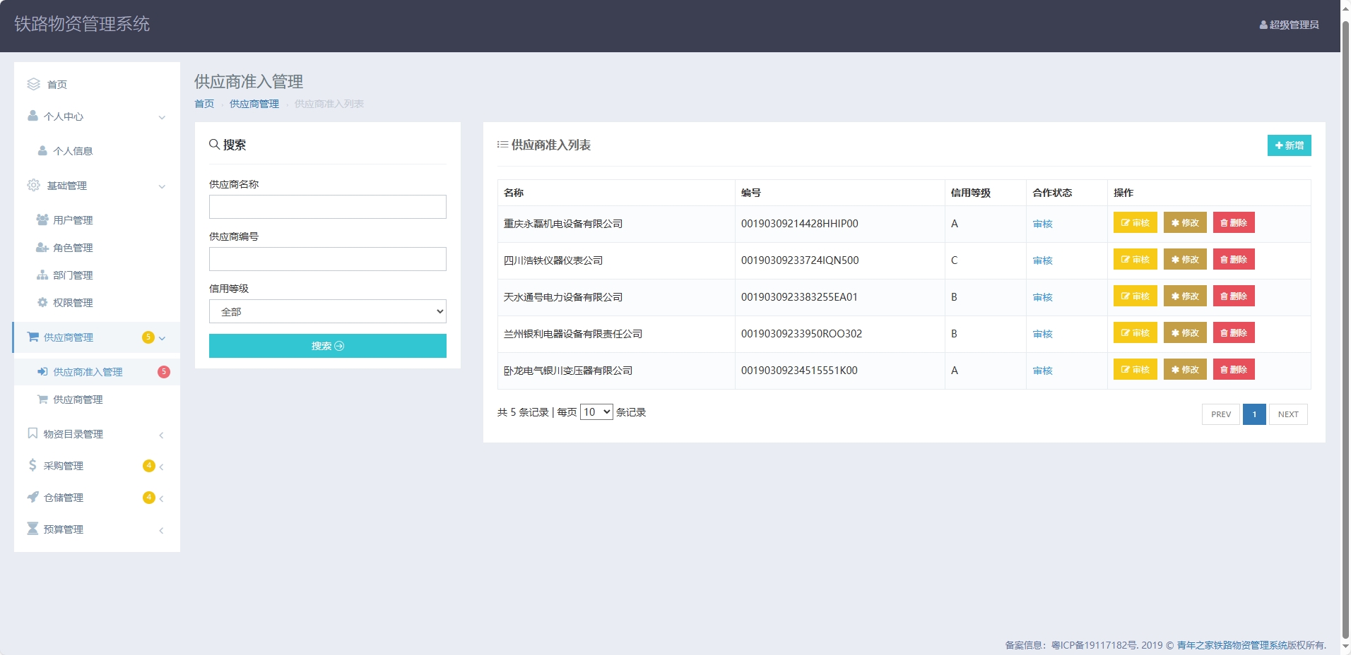Click the 超级管理员 user icon
Screen dimensions: 1351x655
(1263, 25)
